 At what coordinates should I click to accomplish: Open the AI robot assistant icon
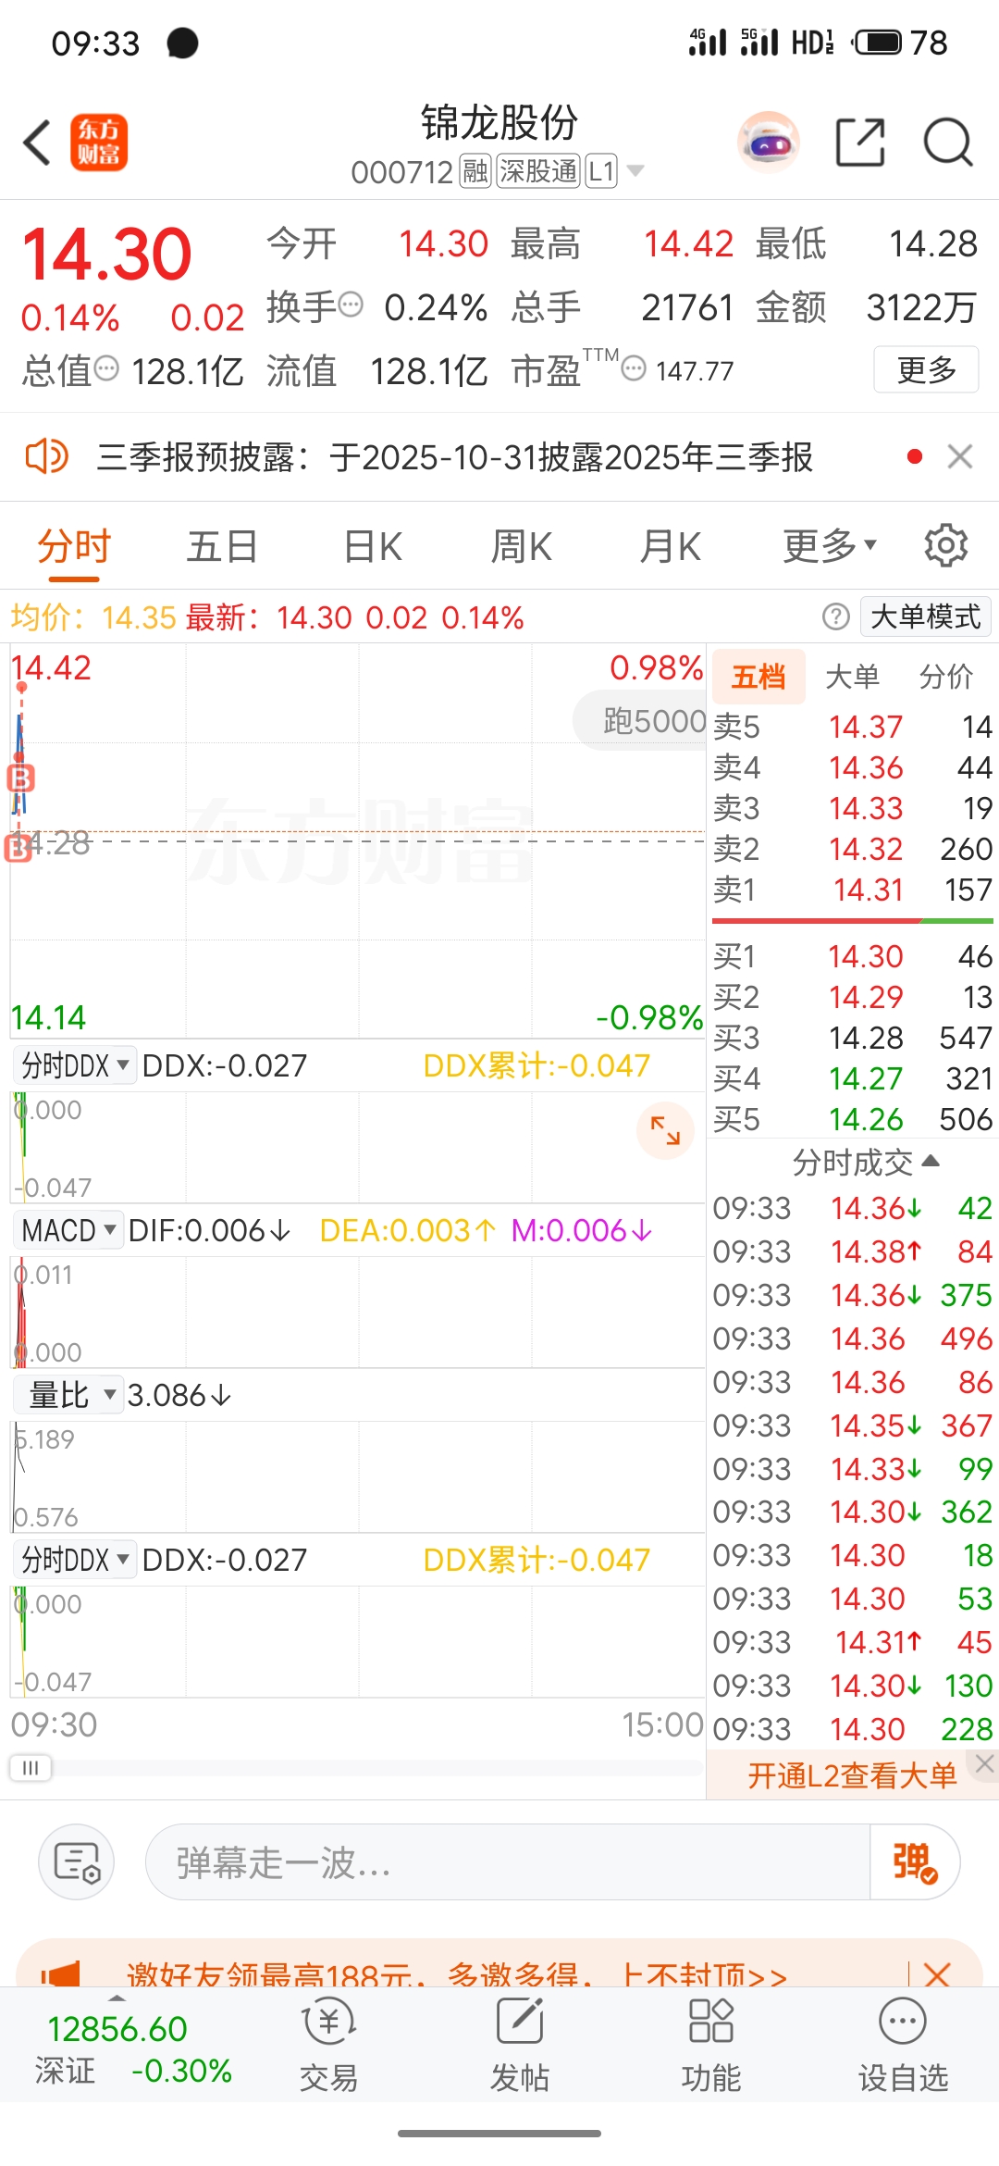tap(768, 143)
